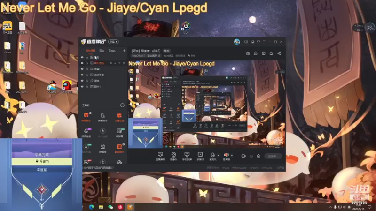The width and height of the screenshot is (376, 211).
Task: Open WeChat from the taskbar
Action: tap(110, 207)
